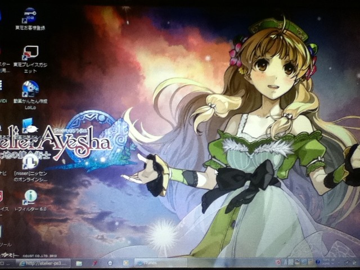Select the i-Filter 6.0 label text
Screen dimensions: 360x270
click(x=30, y=209)
